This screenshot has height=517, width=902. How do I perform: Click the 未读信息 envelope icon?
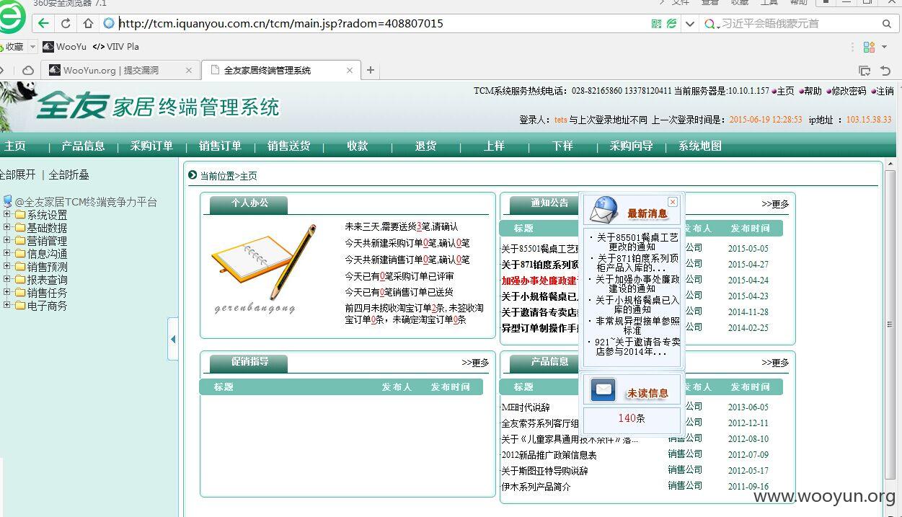(603, 390)
